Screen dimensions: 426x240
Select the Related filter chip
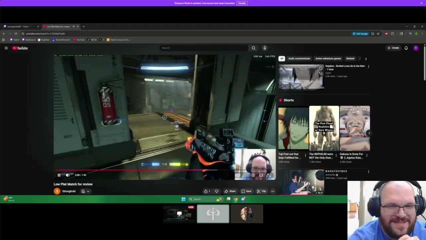(x=350, y=59)
